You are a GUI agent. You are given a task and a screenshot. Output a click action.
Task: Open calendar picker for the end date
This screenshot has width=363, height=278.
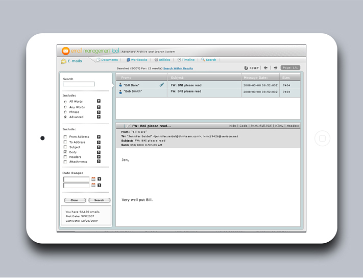click(x=93, y=185)
